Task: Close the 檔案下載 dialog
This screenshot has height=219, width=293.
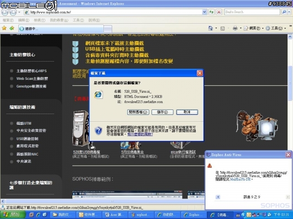Action: click(200, 73)
